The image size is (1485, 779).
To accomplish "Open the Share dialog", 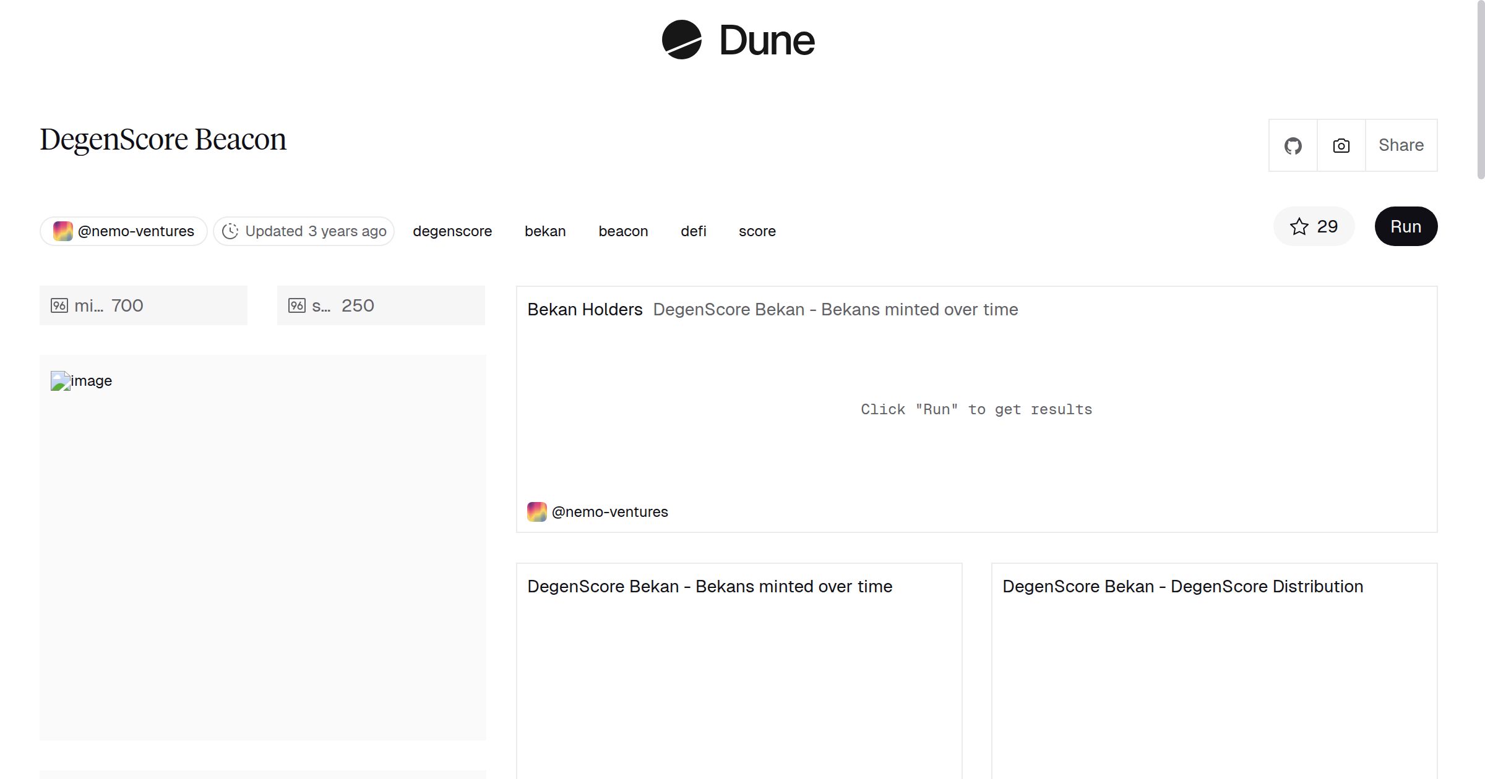I will [x=1401, y=145].
